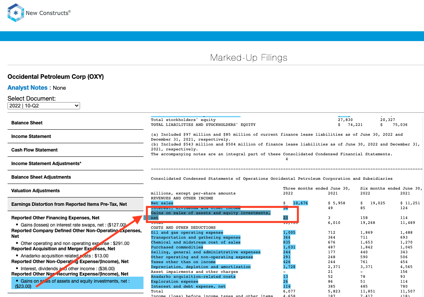Screen dimensions: 424x297
Task: Click the 27,830 stockholders' equity value
Action: tap(345, 120)
